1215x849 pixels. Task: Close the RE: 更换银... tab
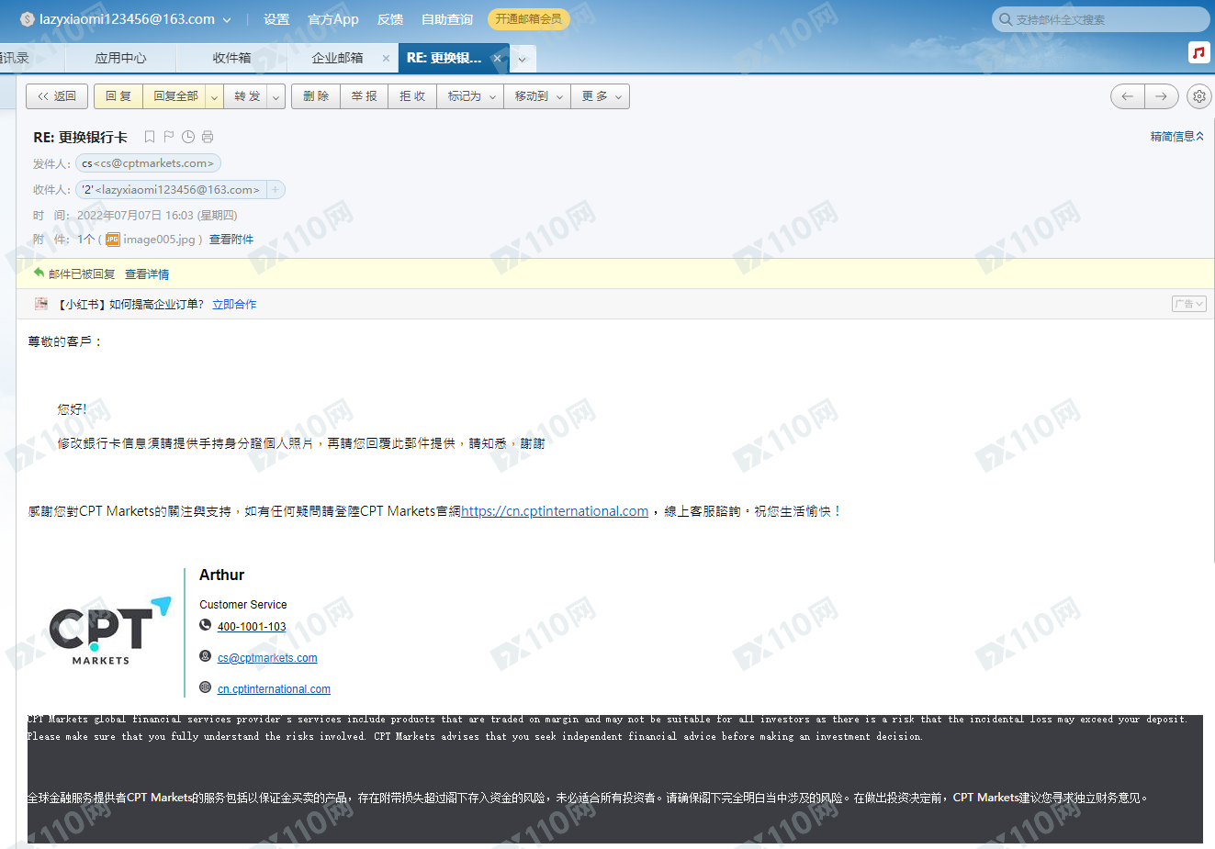[497, 58]
